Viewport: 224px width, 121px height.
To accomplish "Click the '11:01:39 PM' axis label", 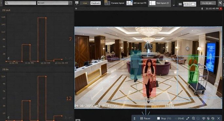I will click(61, 63).
